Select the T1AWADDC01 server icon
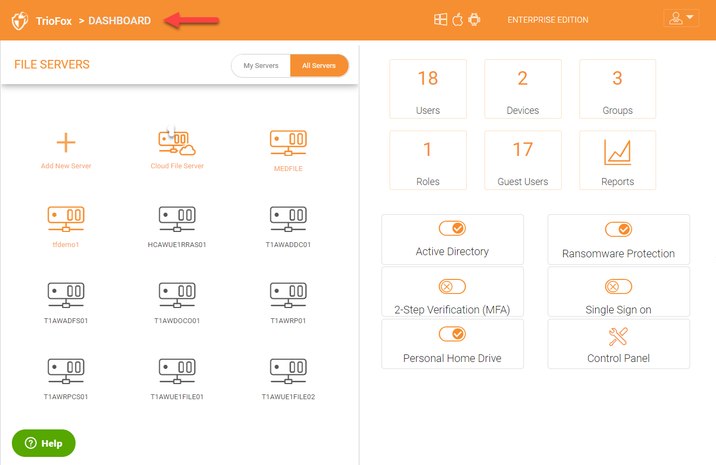 point(288,219)
